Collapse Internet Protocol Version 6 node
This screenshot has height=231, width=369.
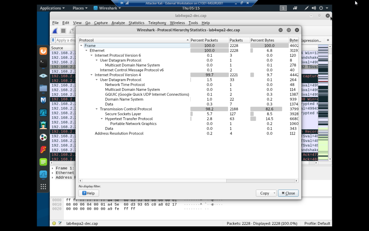coord(92,55)
